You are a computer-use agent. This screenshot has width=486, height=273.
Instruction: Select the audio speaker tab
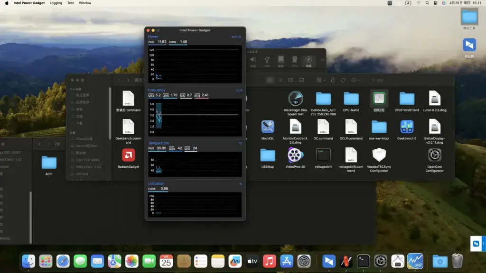pos(253,61)
